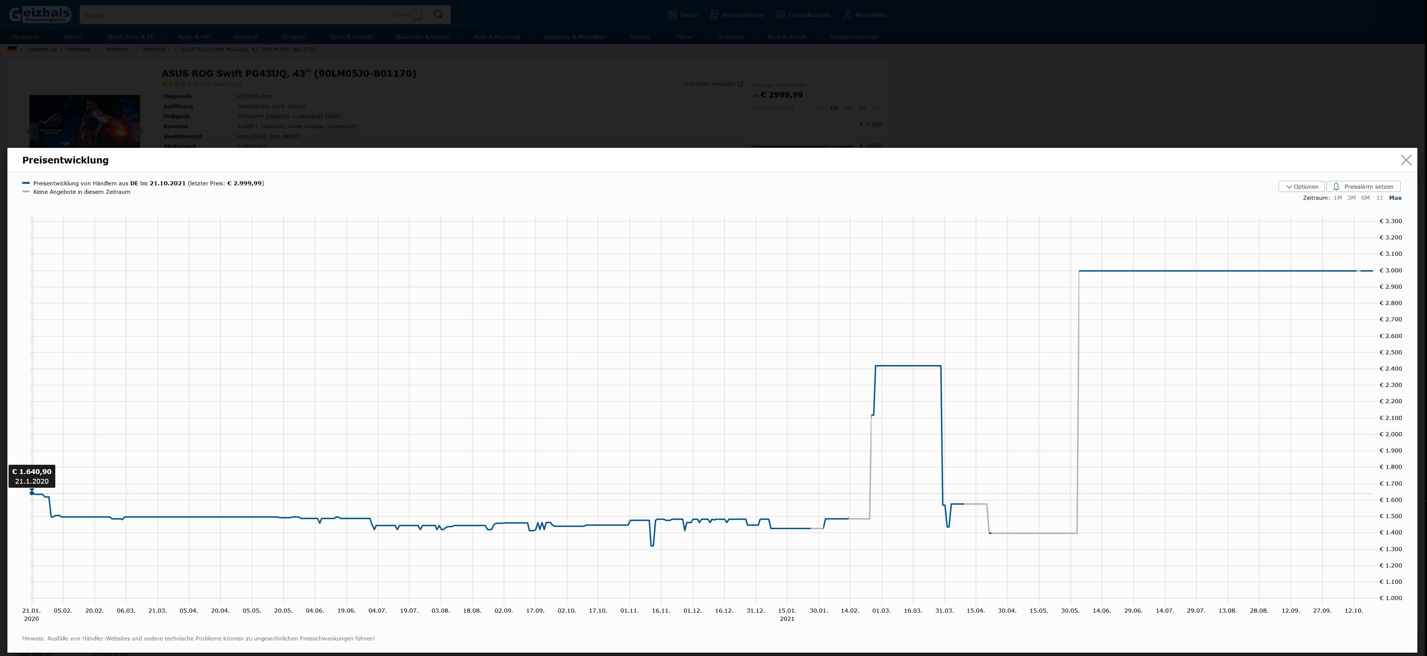Click the Geizhals logo
The height and width of the screenshot is (656, 1427).
pos(40,14)
